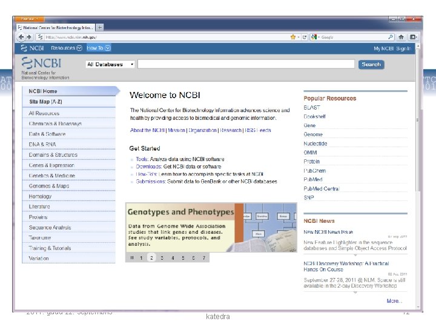
Task: Show slide 1 of the banner
Action: coord(141,258)
